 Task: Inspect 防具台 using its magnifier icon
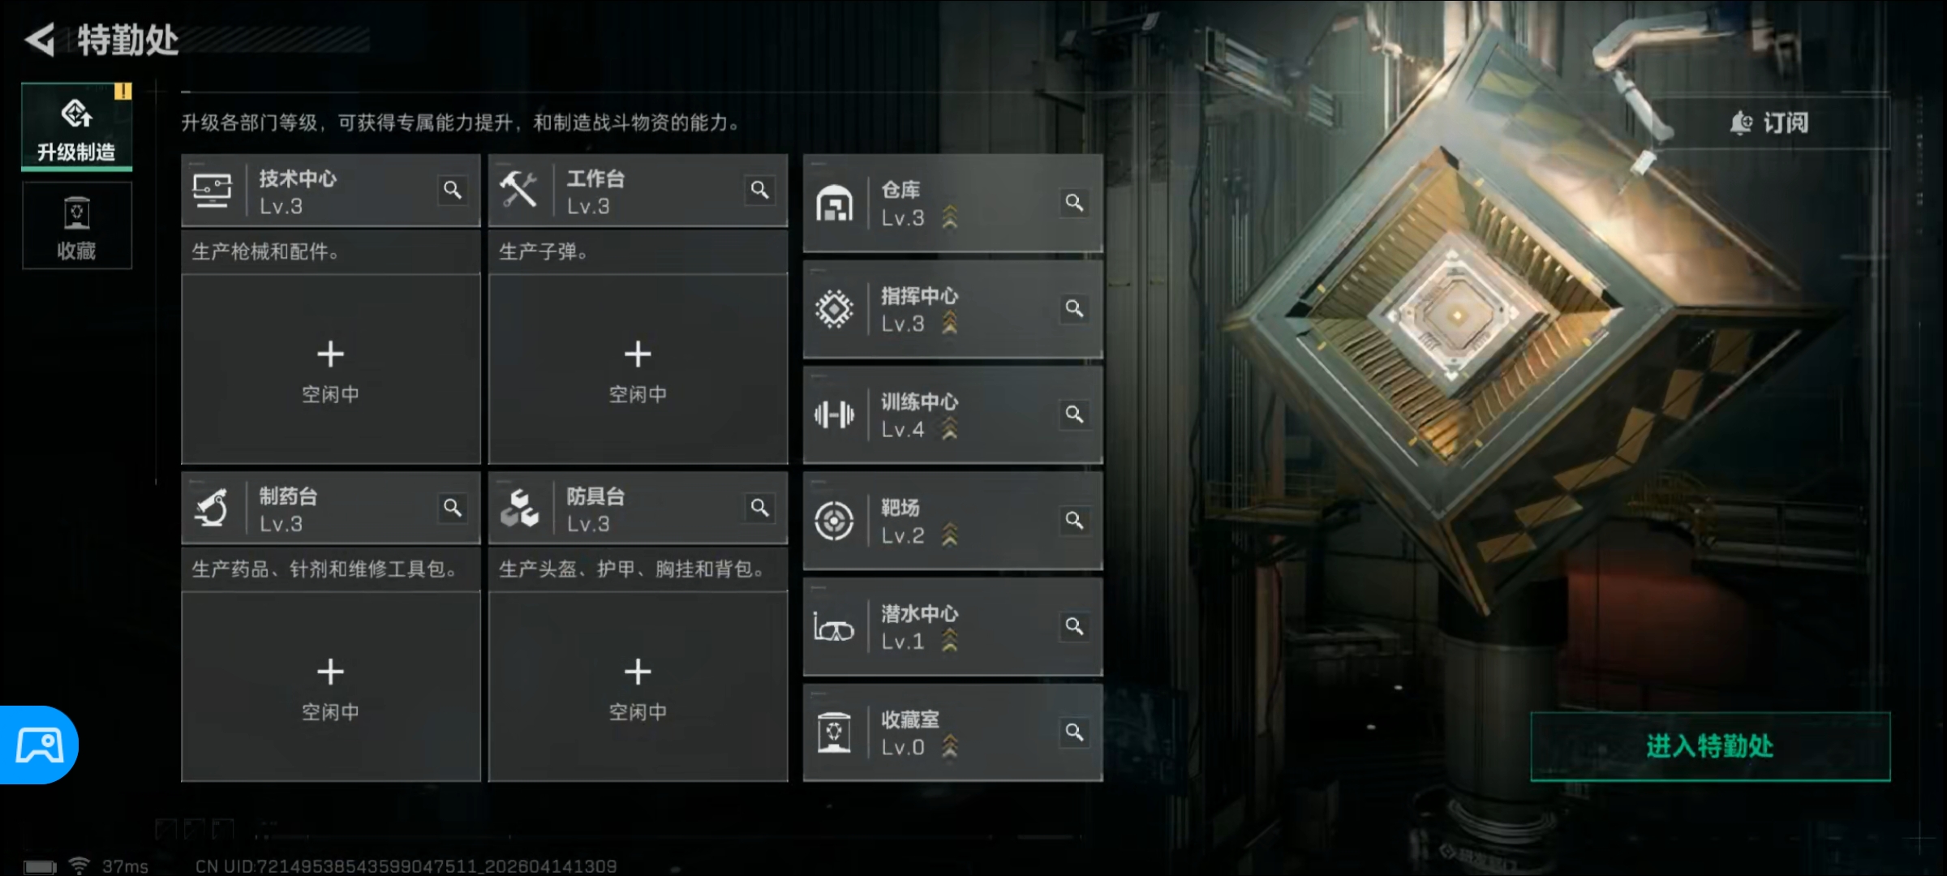click(x=759, y=508)
